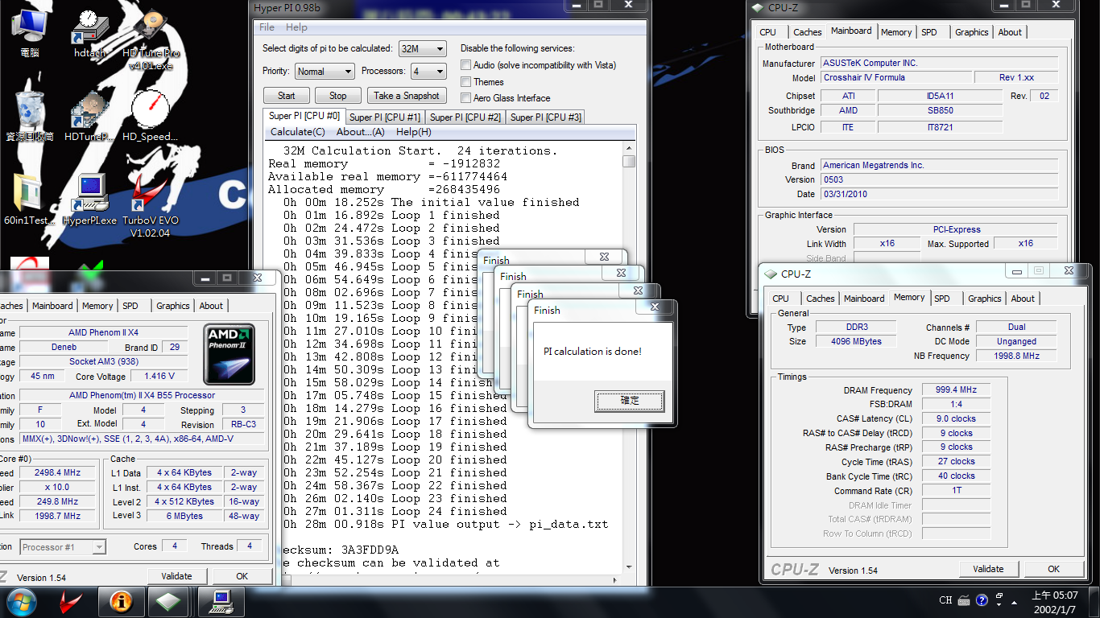Click the Start button in Hyper PI
1100x618 pixels.
[286, 95]
